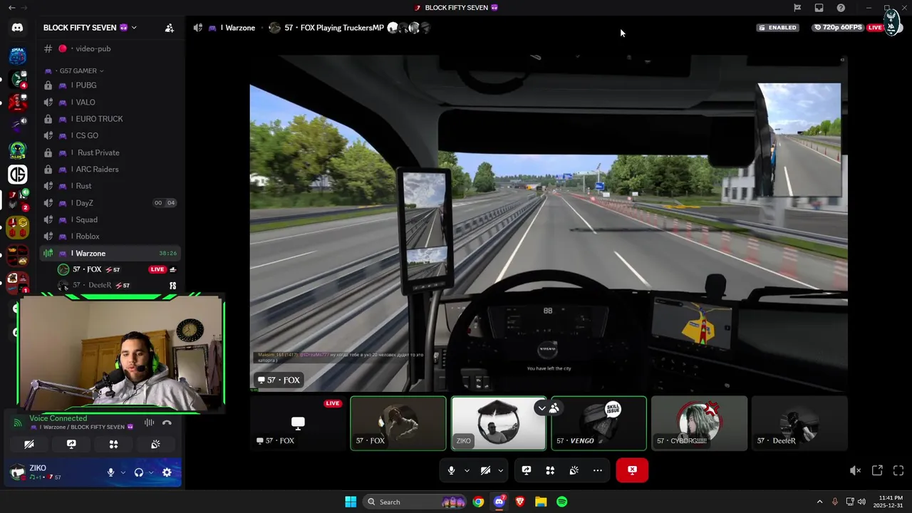Open microphone options arrow in user panel
This screenshot has height=513, width=912.
click(123, 472)
